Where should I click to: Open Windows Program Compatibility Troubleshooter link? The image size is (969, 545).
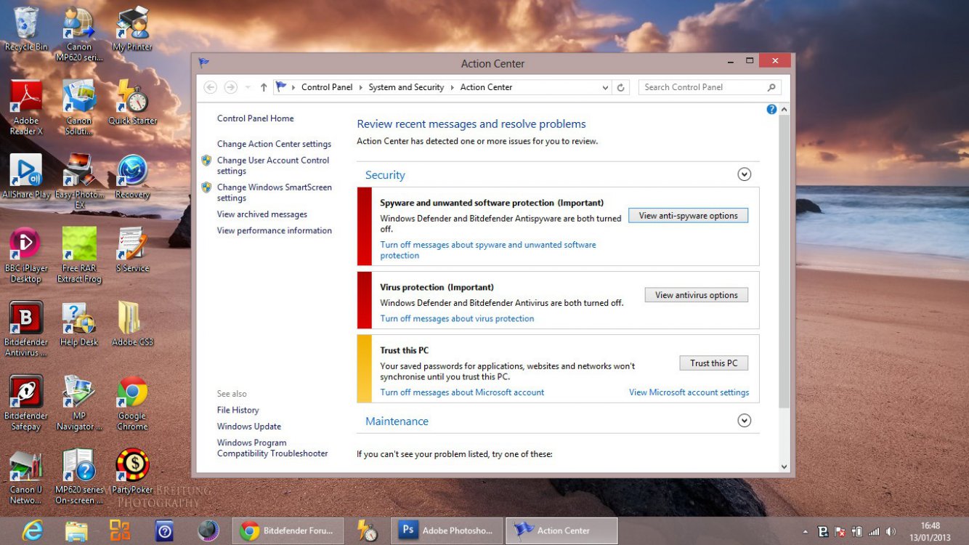pos(272,448)
